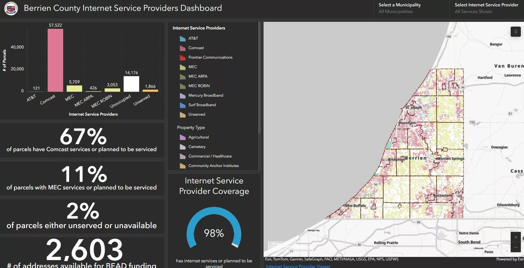Click the Agricultural property type icon
524x268 pixels.
(x=182, y=137)
